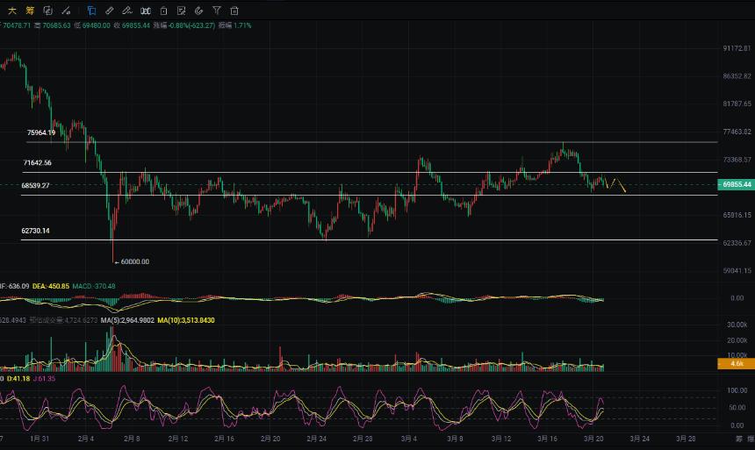Click the 2月24 date on time axis

tap(316, 439)
